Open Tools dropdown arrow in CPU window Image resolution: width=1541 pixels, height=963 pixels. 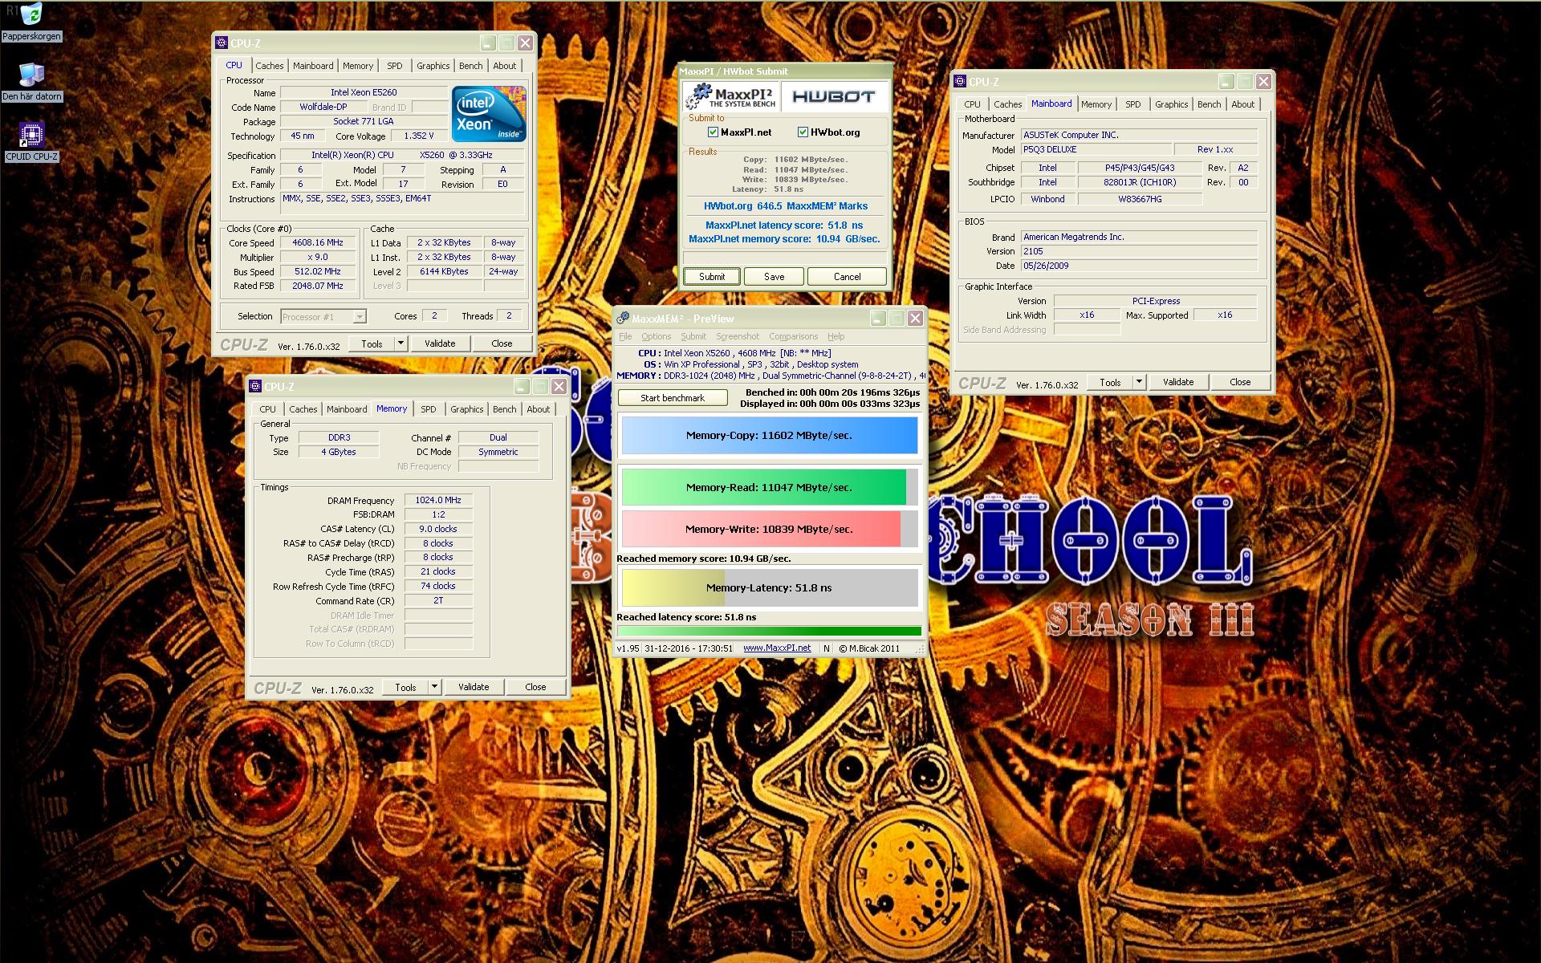click(400, 343)
